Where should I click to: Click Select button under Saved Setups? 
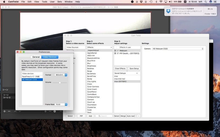[x=117, y=116]
